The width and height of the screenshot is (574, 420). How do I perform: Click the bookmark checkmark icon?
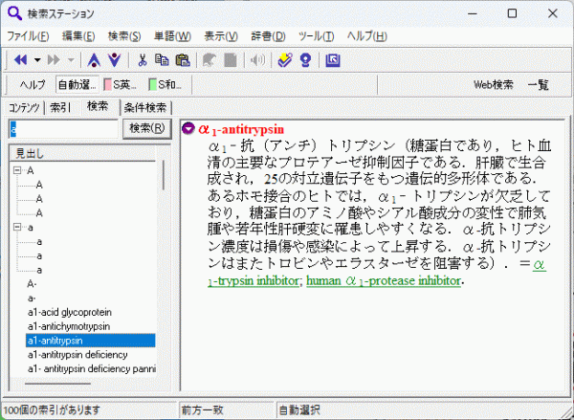pos(285,59)
